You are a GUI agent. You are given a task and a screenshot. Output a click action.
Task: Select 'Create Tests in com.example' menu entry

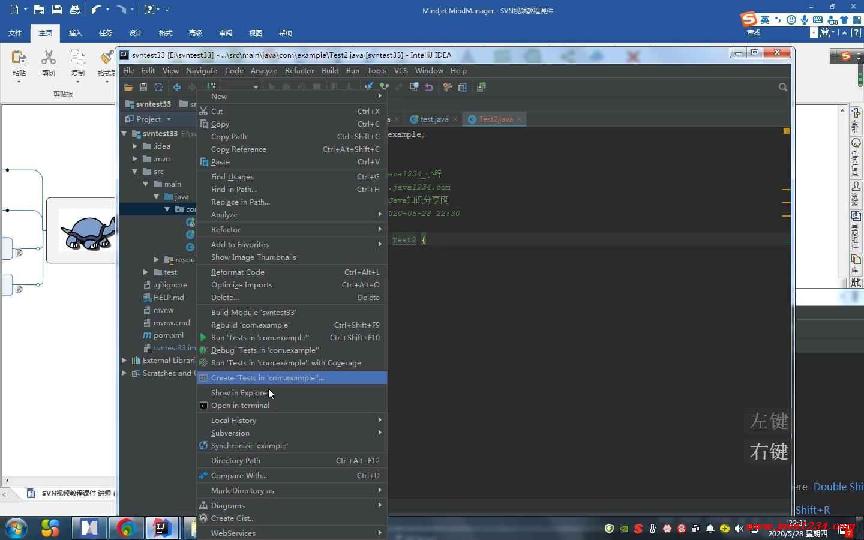click(292, 378)
